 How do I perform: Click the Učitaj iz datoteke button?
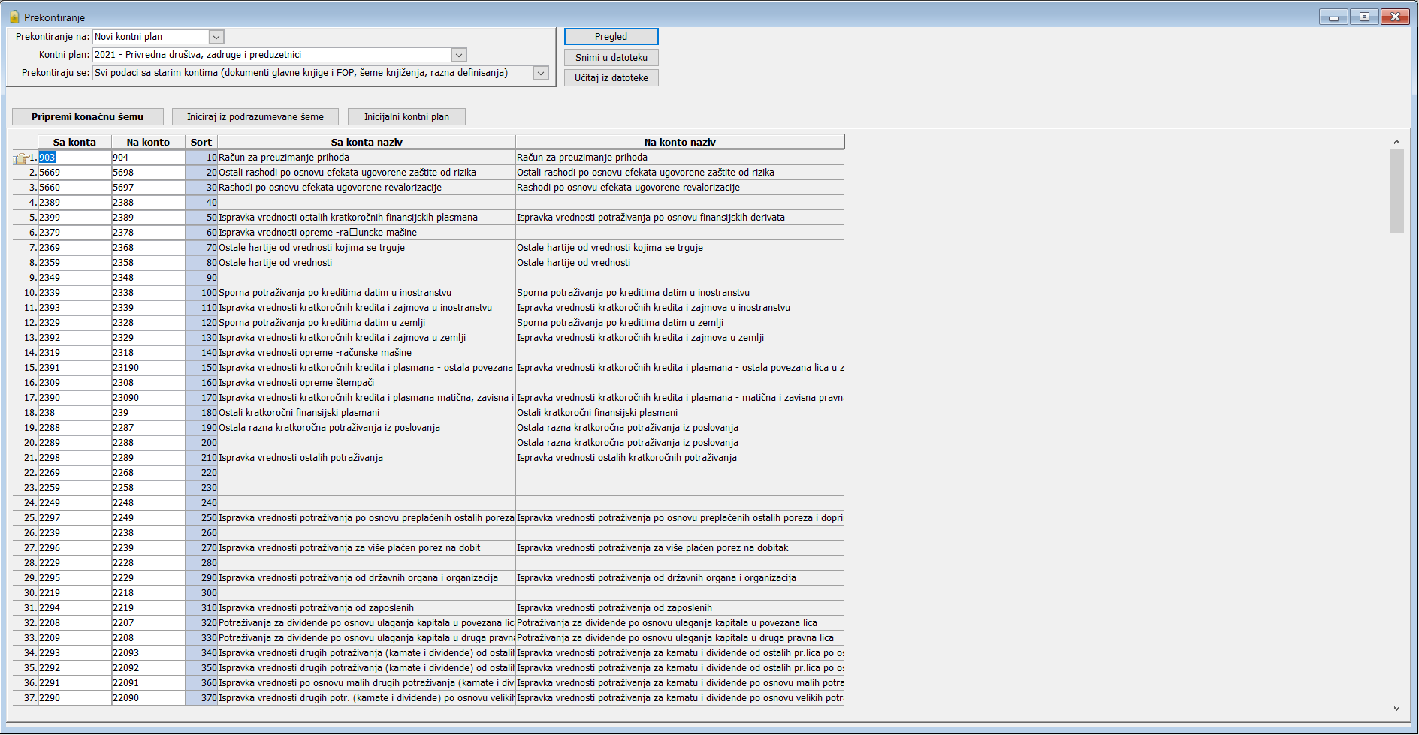click(611, 77)
